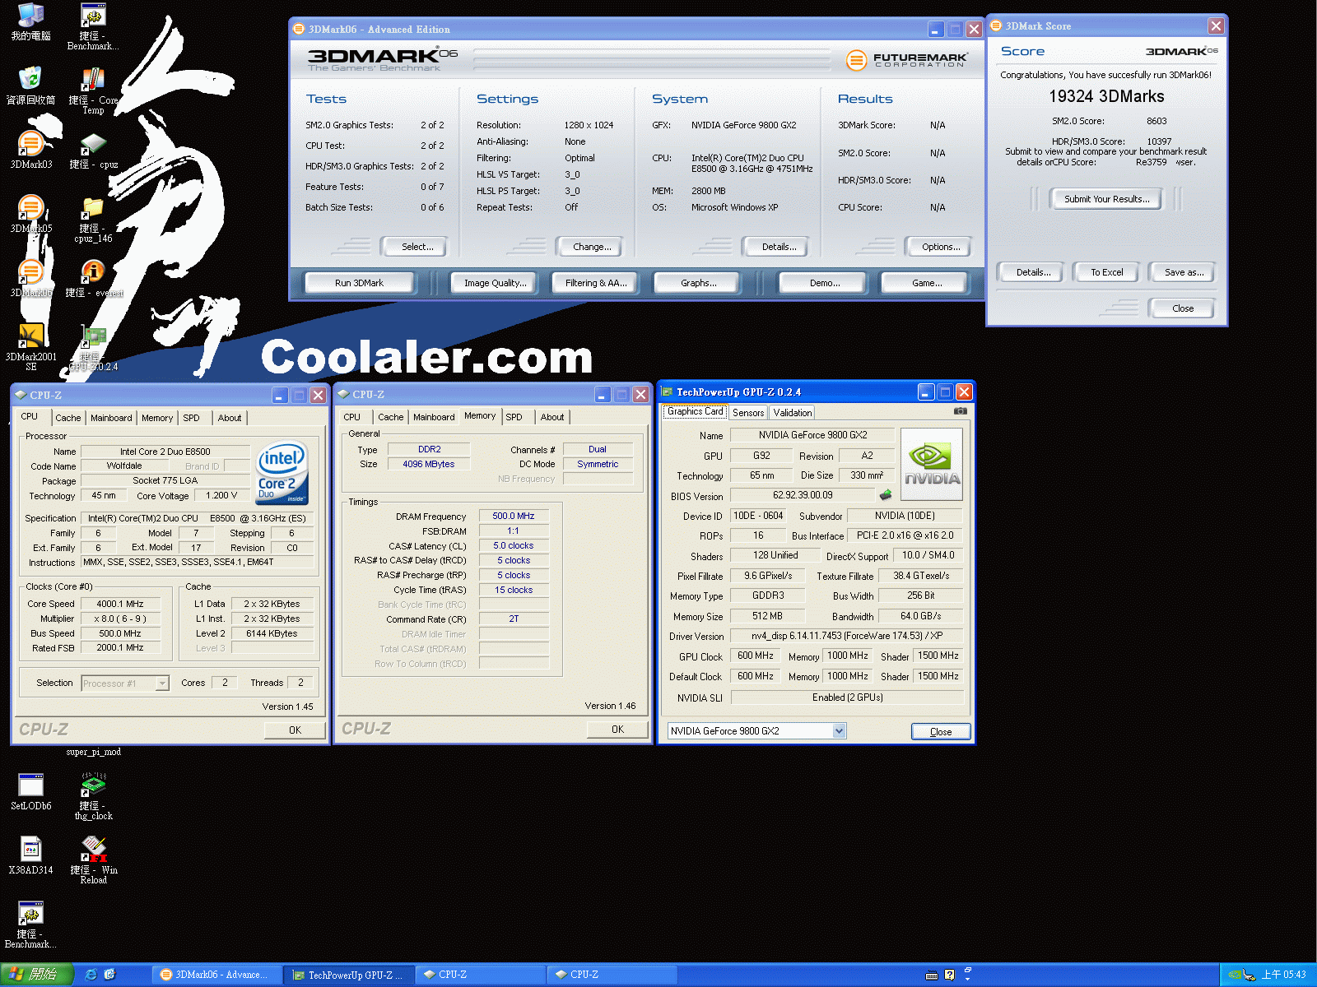
Task: Click the FutureMark logo in 3DMark06
Action: coord(905,59)
